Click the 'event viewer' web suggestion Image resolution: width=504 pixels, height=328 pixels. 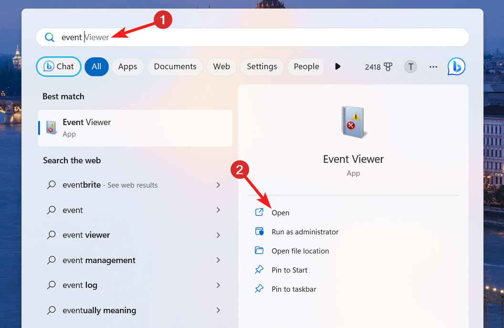pyautogui.click(x=135, y=235)
